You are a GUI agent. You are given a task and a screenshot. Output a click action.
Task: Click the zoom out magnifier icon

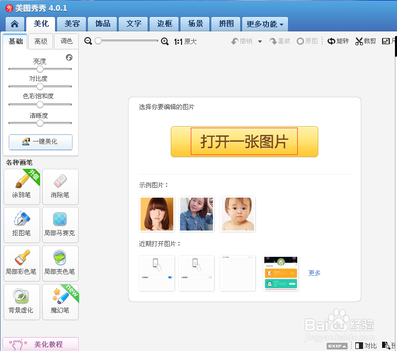[88, 41]
